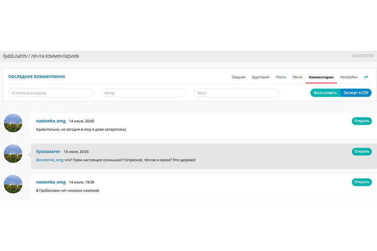
Task: Click the Фильтровать button
Action: click(x=325, y=93)
